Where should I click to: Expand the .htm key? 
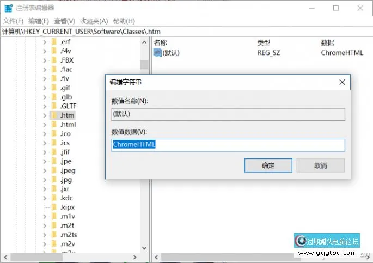45,115
